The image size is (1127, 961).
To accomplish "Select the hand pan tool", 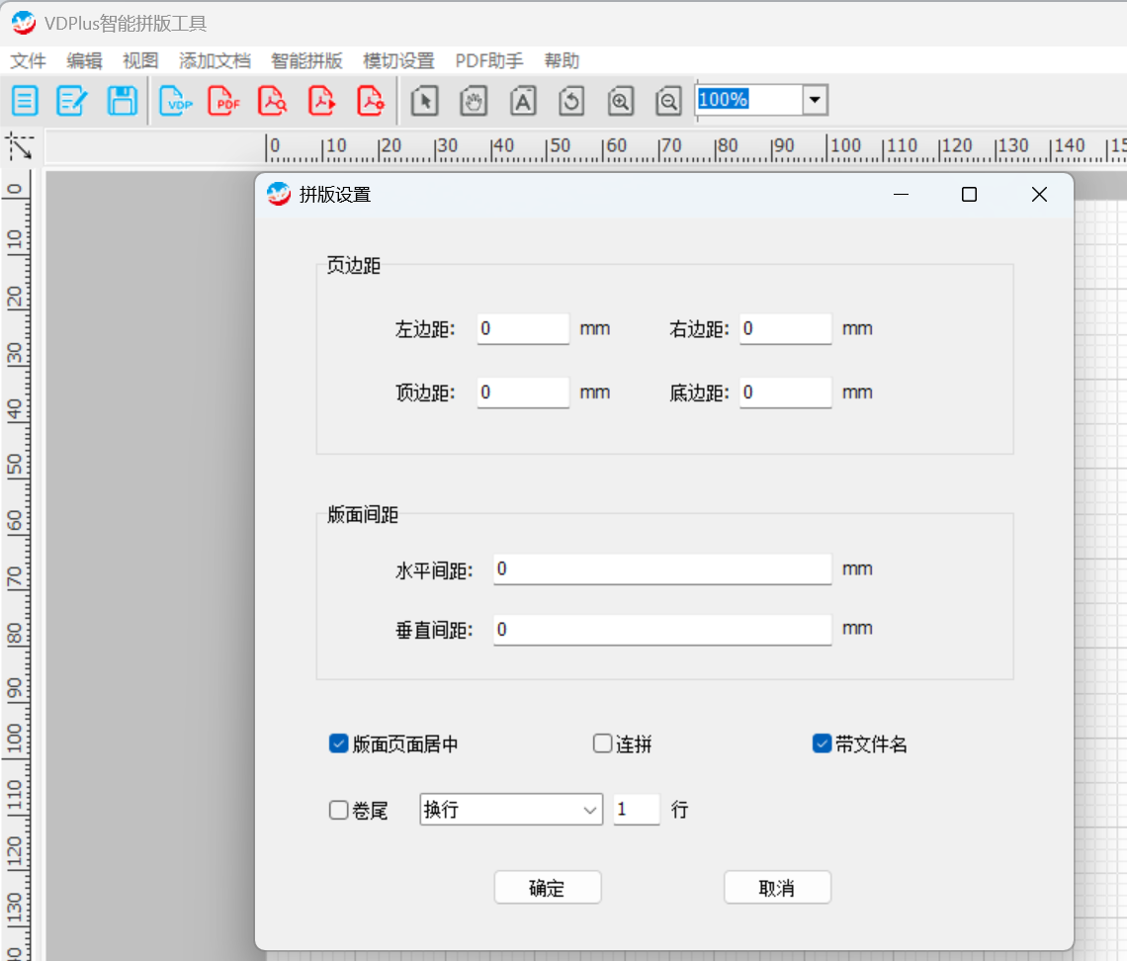I will pyautogui.click(x=474, y=101).
